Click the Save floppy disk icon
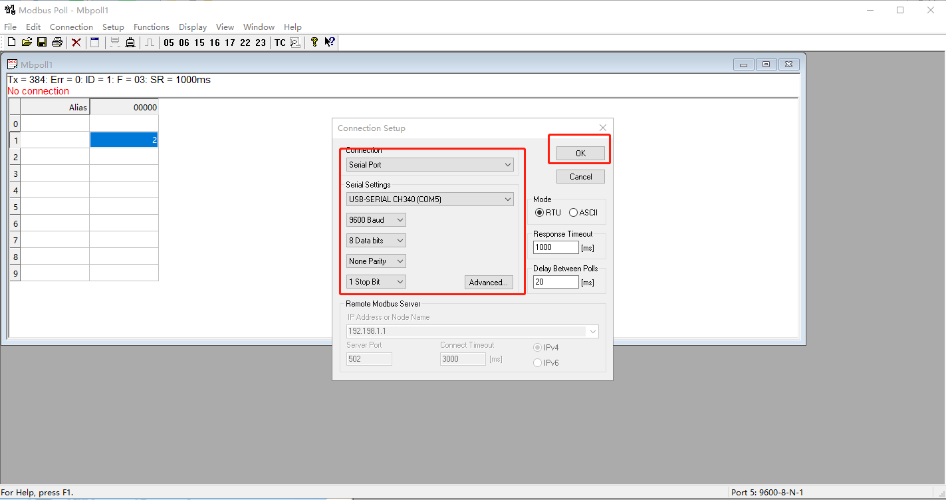The height and width of the screenshot is (500, 946). tap(42, 43)
